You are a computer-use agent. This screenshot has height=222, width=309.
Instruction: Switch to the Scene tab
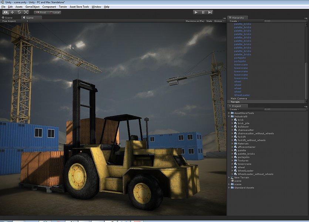click(x=7, y=17)
